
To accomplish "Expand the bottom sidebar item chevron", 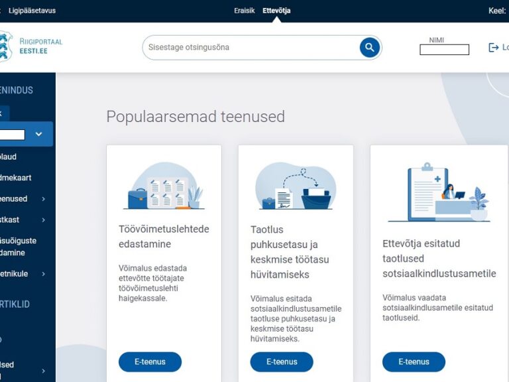I will pyautogui.click(x=44, y=371).
